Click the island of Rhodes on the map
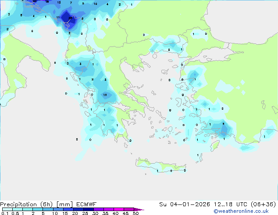The image size is (278, 215). pos(215,146)
